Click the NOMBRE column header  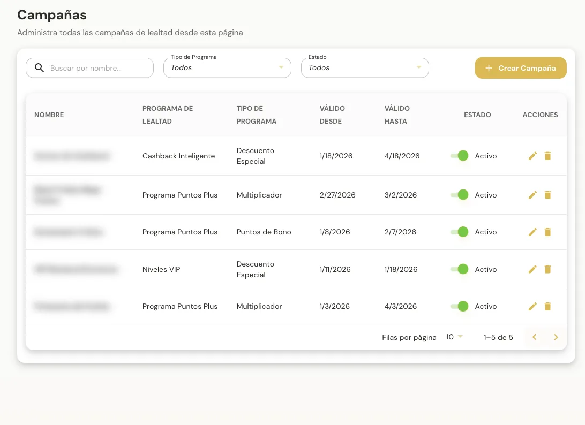pyautogui.click(x=49, y=115)
